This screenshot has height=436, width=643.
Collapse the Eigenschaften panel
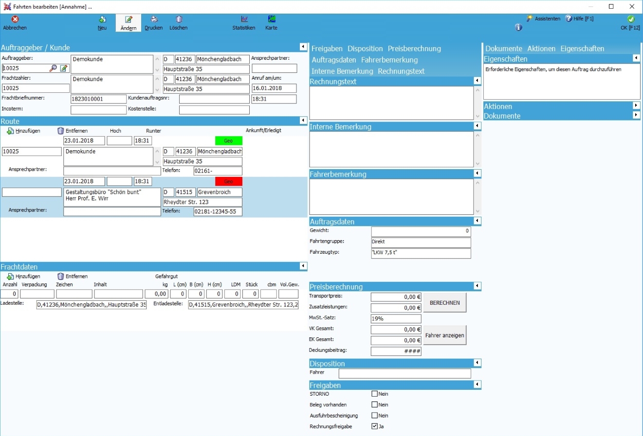[636, 58]
